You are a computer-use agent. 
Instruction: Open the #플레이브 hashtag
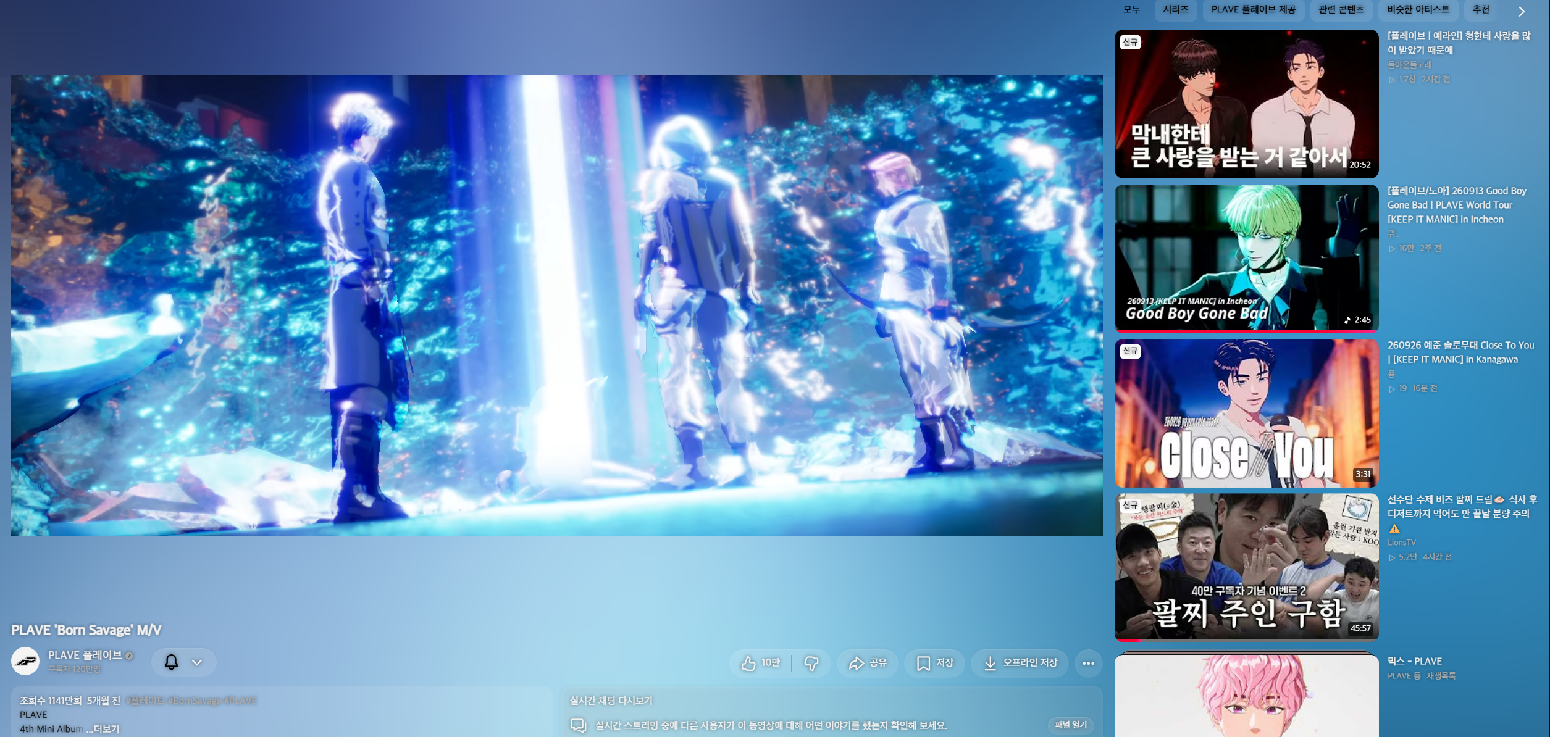point(145,701)
